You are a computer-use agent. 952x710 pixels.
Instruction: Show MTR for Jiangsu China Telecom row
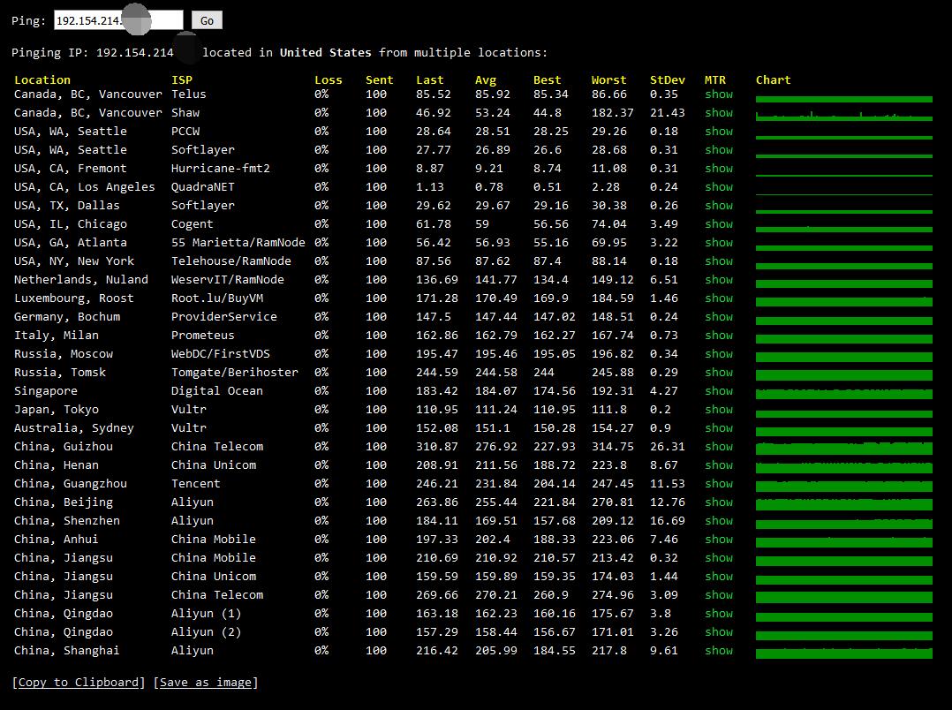point(719,594)
